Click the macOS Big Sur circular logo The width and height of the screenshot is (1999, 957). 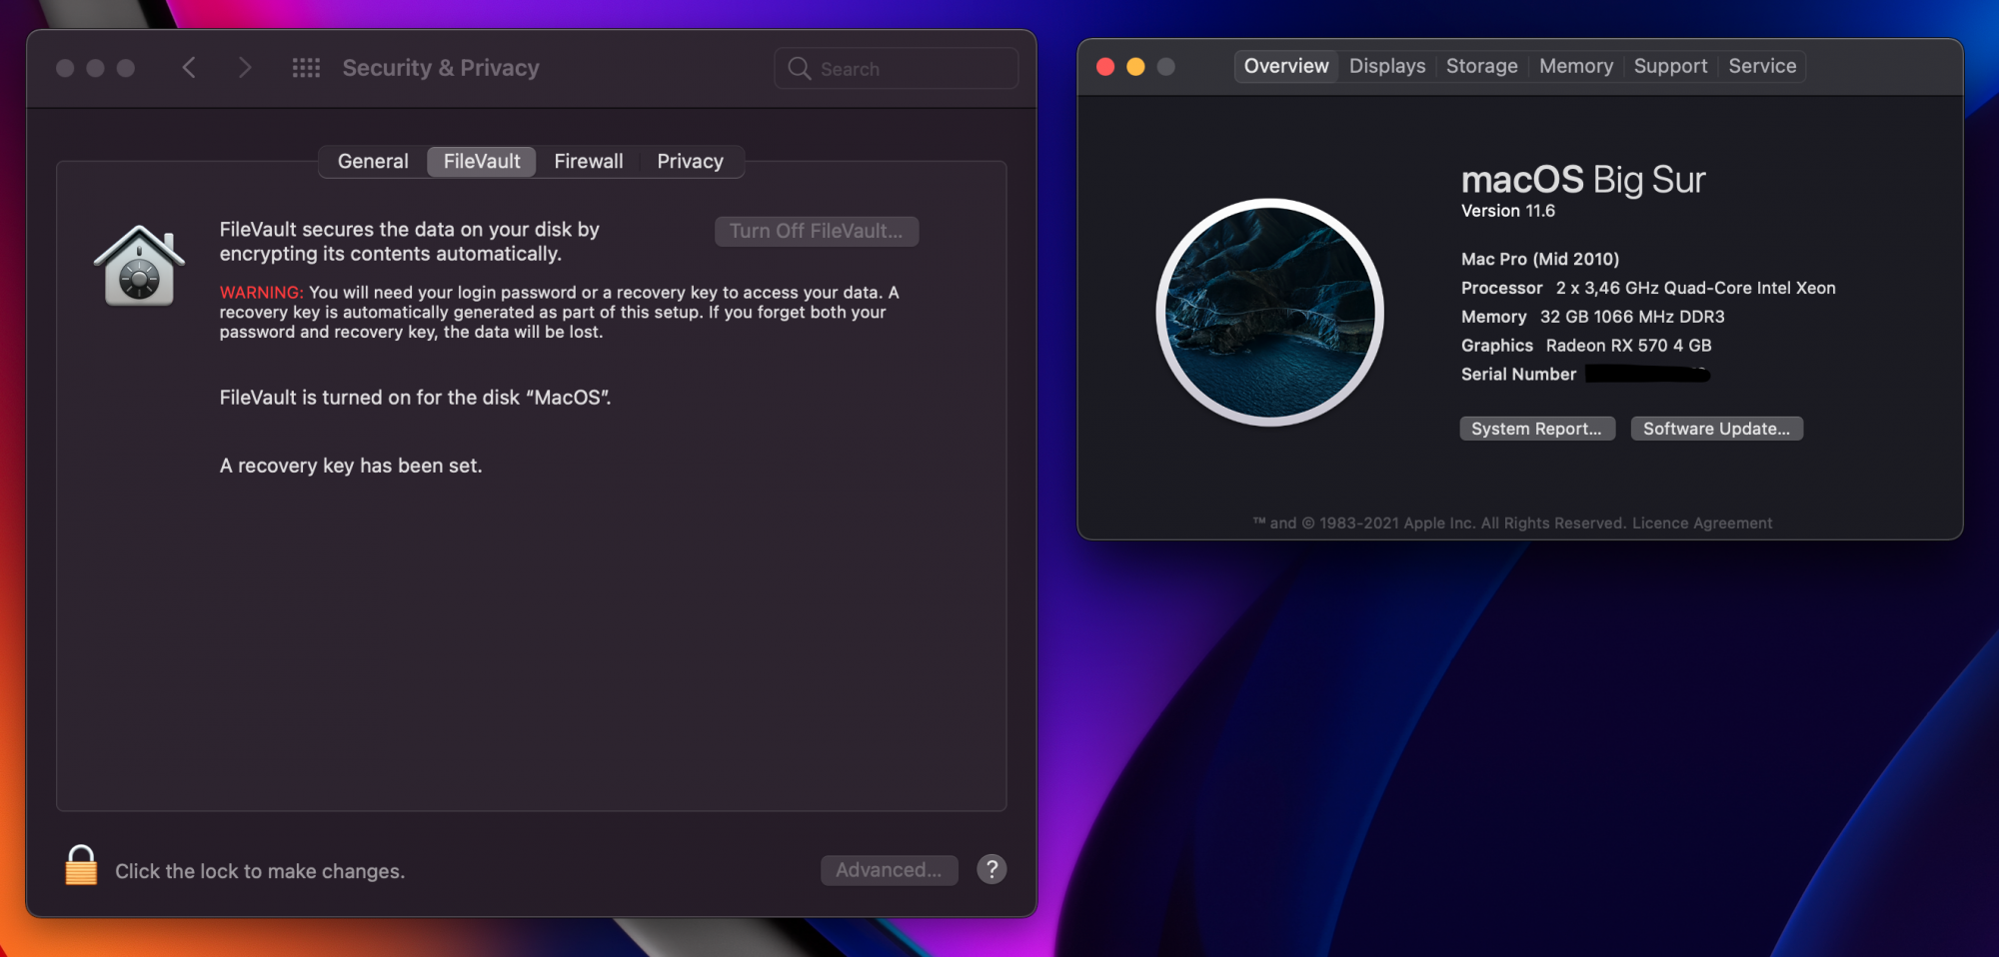pos(1269,312)
